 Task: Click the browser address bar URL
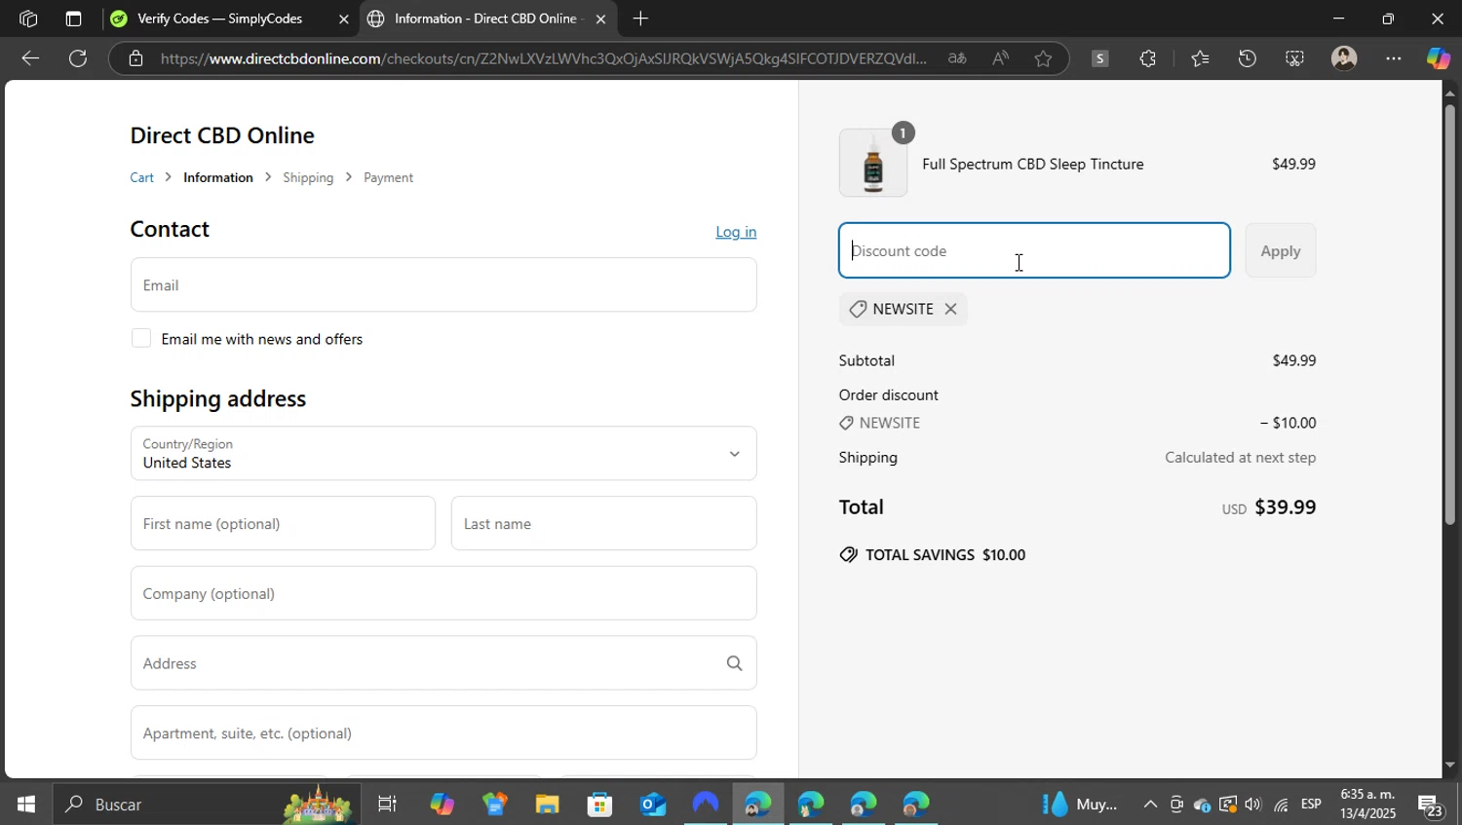544,58
